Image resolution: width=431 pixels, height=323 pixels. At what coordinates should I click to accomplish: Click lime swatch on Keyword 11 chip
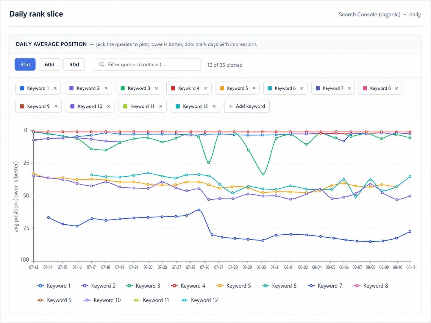click(125, 106)
